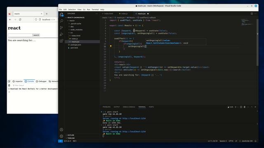Change encoding via UTF-8 status item

[231, 141]
